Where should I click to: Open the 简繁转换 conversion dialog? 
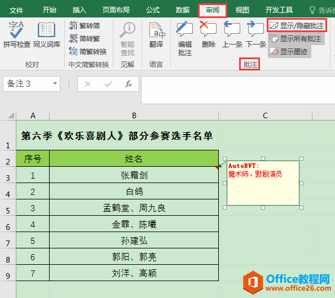pos(88,51)
